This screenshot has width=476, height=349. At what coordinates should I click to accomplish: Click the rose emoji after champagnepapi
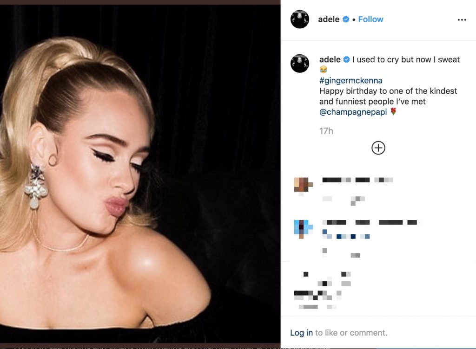[x=393, y=111]
